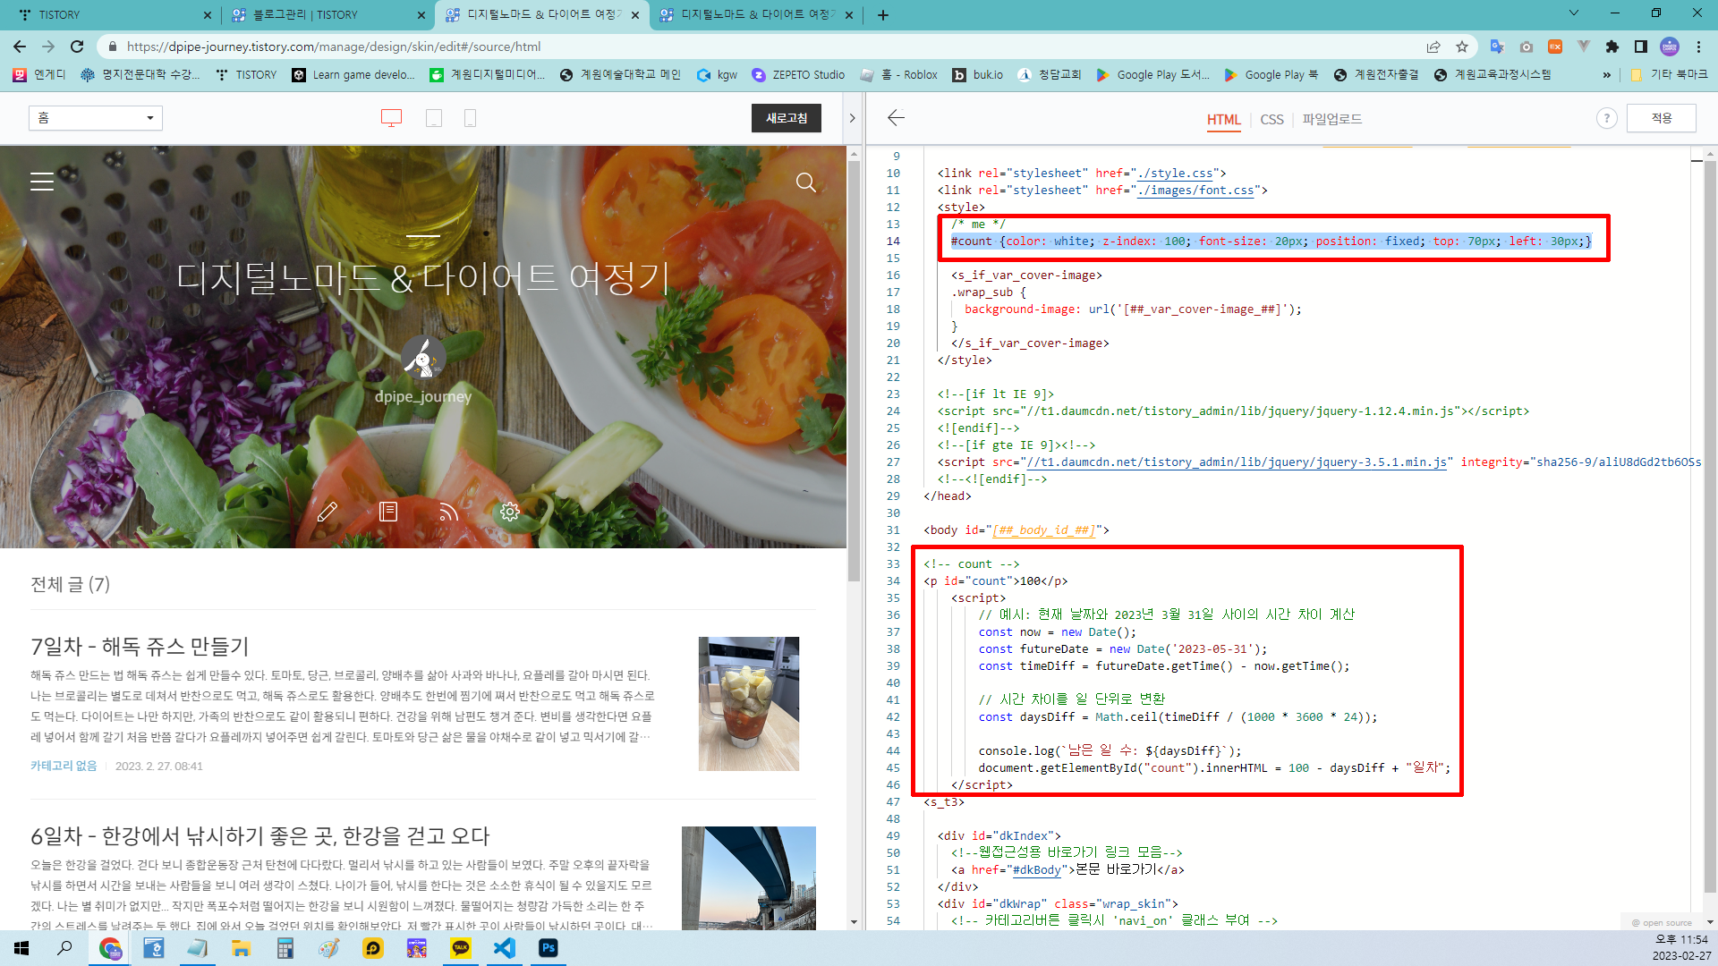1718x966 pixels.
Task: Switch to 블로그관리 | TISTORY tab
Action: pyautogui.click(x=327, y=15)
